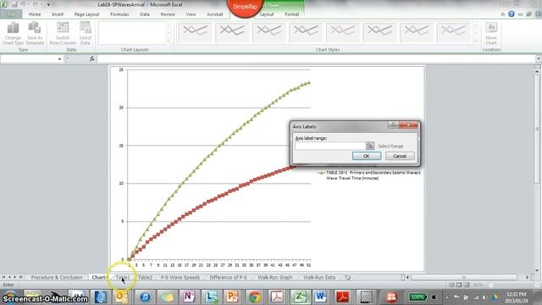Viewport: 542px width, 305px height.
Task: Open the Page Layout ribbon tab
Action: pyautogui.click(x=86, y=14)
